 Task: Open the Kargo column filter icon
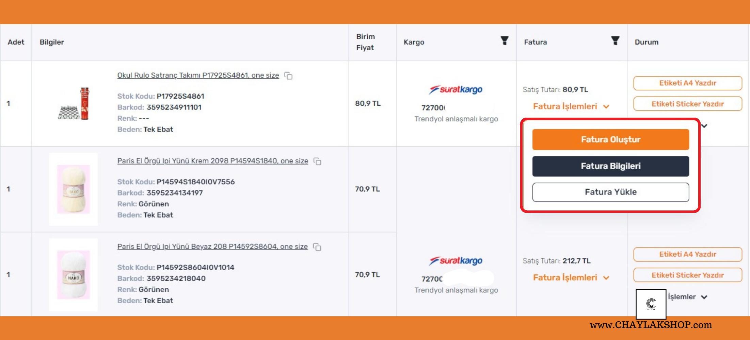(x=505, y=41)
